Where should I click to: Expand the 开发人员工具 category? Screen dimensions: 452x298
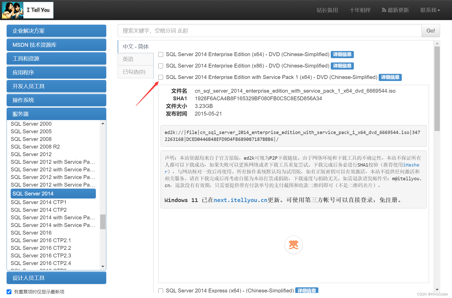click(56, 86)
